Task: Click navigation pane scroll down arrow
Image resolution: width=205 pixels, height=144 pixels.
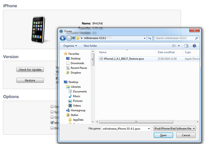Action: point(93,122)
